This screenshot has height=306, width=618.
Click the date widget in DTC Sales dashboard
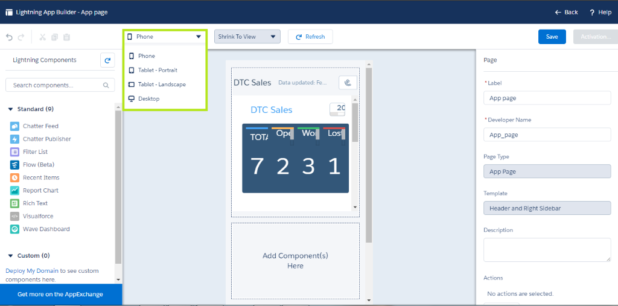[x=337, y=110]
